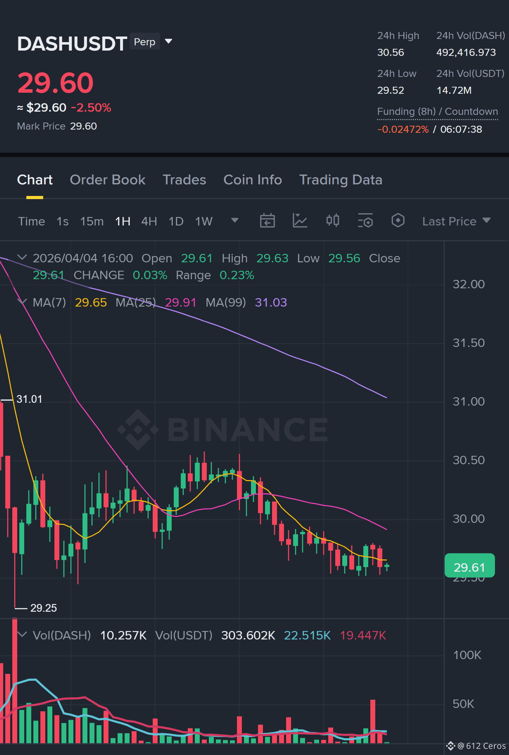The width and height of the screenshot is (509, 755).
Task: Click the 29.61 current price axis tag
Action: point(470,566)
